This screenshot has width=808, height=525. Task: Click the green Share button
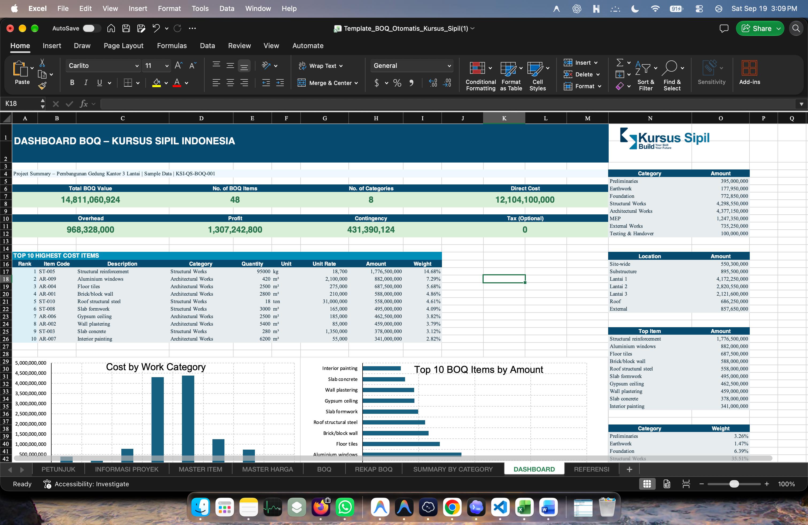click(x=760, y=29)
